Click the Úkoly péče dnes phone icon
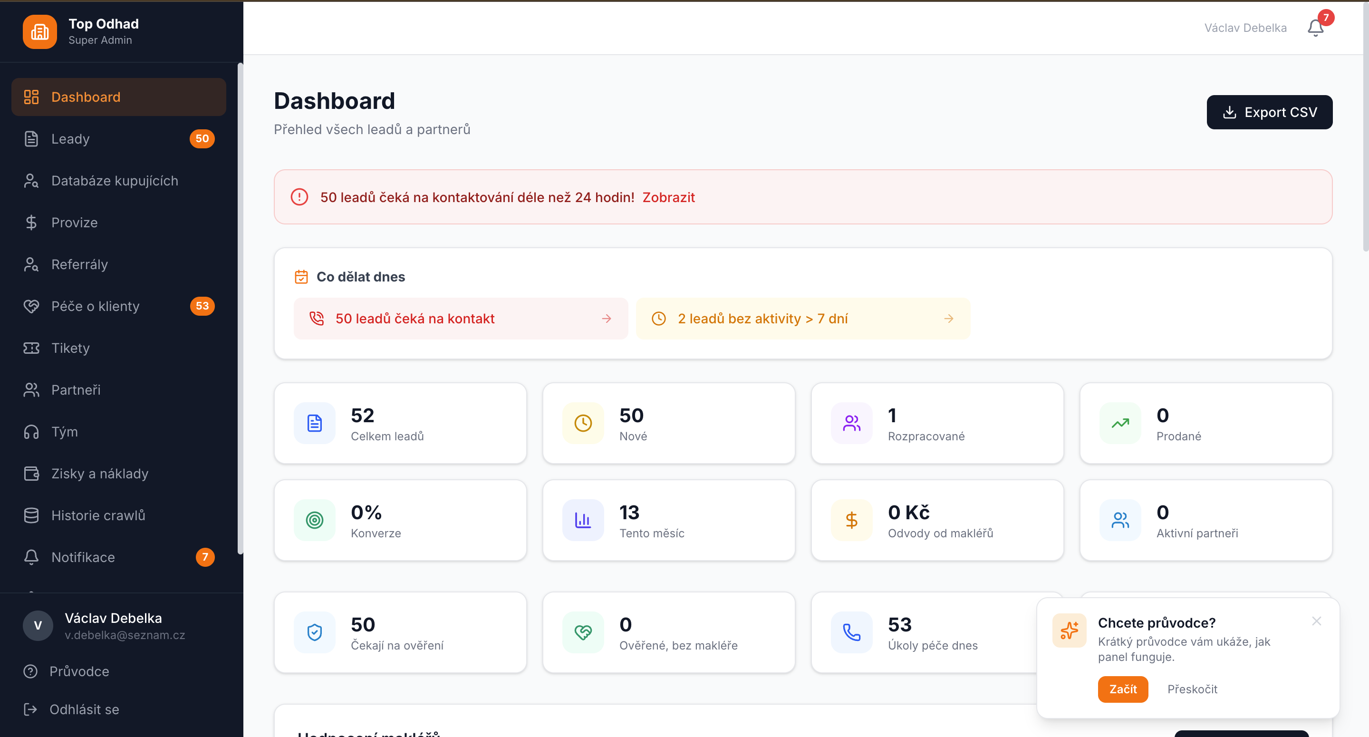The width and height of the screenshot is (1369, 737). 851,632
